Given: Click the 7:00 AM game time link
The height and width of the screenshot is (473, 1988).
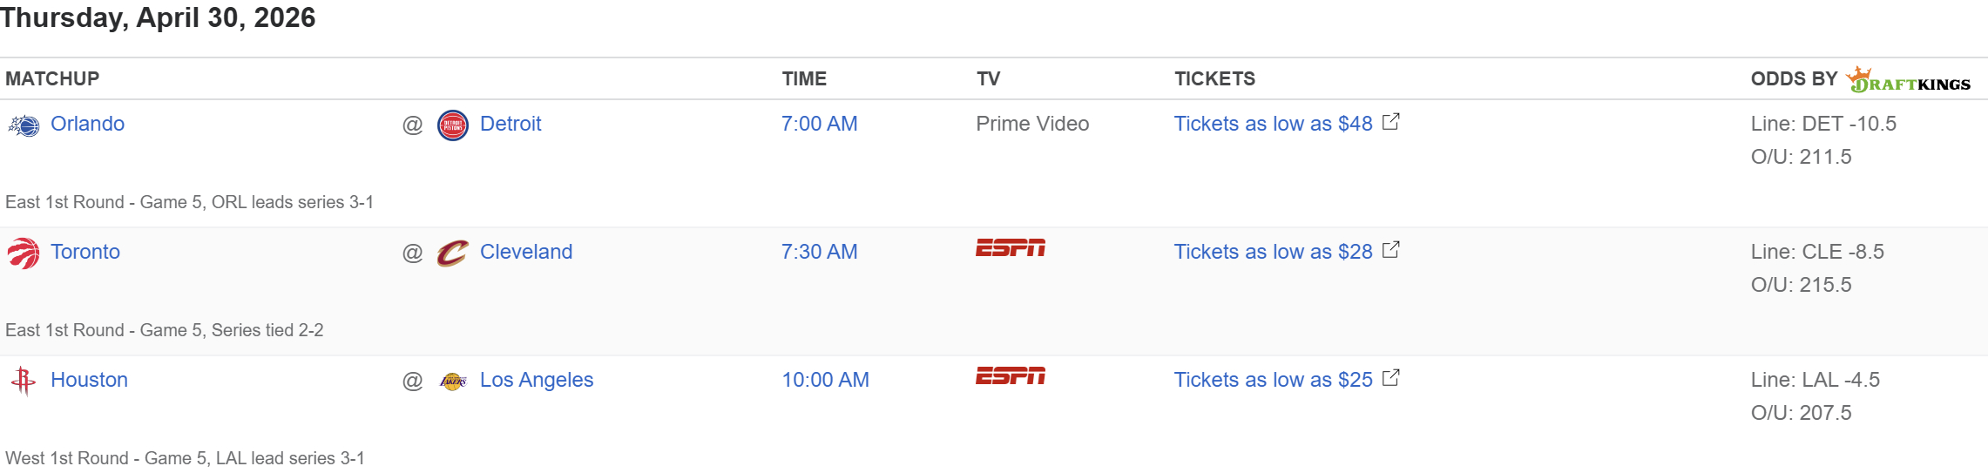Looking at the screenshot, I should pos(819,124).
